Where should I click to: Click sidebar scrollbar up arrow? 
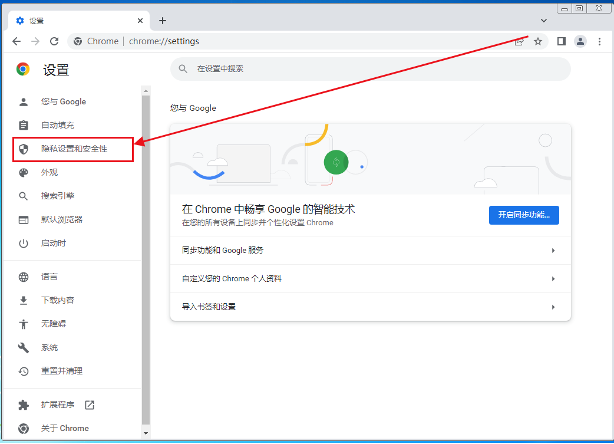pos(146,91)
